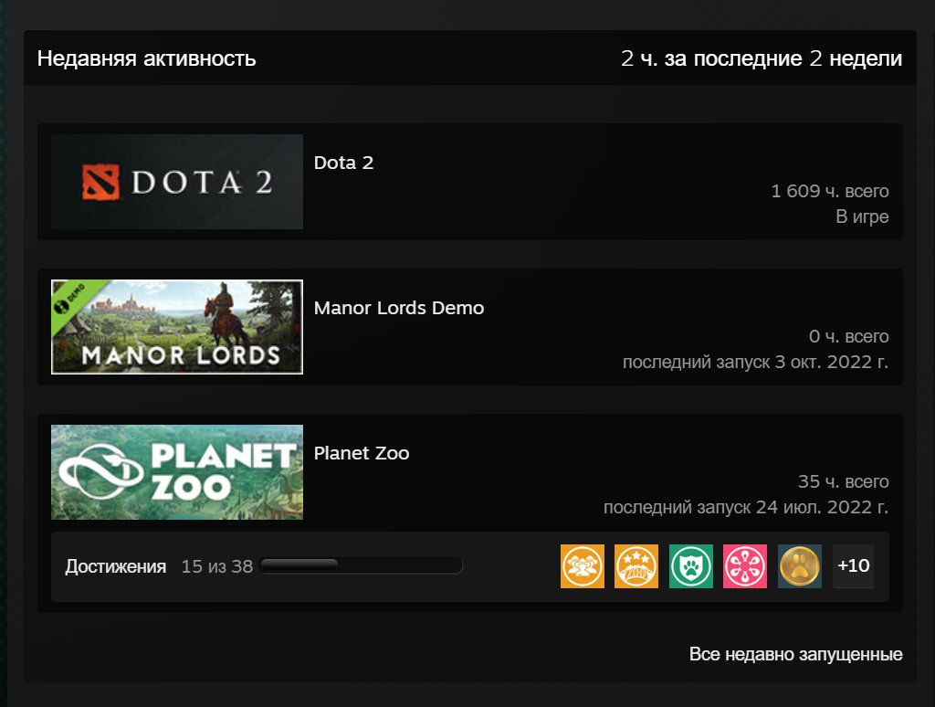This screenshot has width=935, height=707.
Task: Open the Dota 2 title link
Action: click(x=343, y=164)
